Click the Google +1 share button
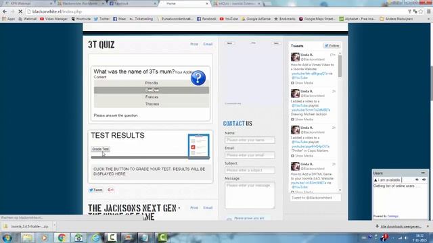The image size is (433, 243). (x=110, y=190)
